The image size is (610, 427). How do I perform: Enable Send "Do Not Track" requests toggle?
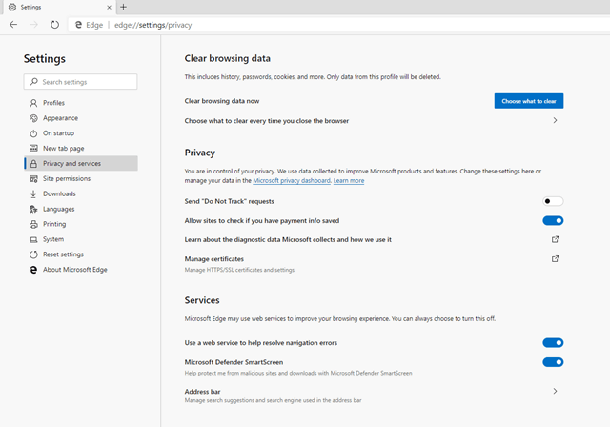[x=553, y=201]
